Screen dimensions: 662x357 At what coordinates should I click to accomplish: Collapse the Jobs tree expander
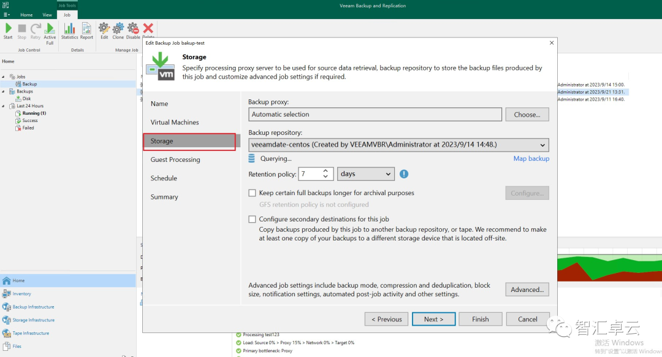point(4,77)
